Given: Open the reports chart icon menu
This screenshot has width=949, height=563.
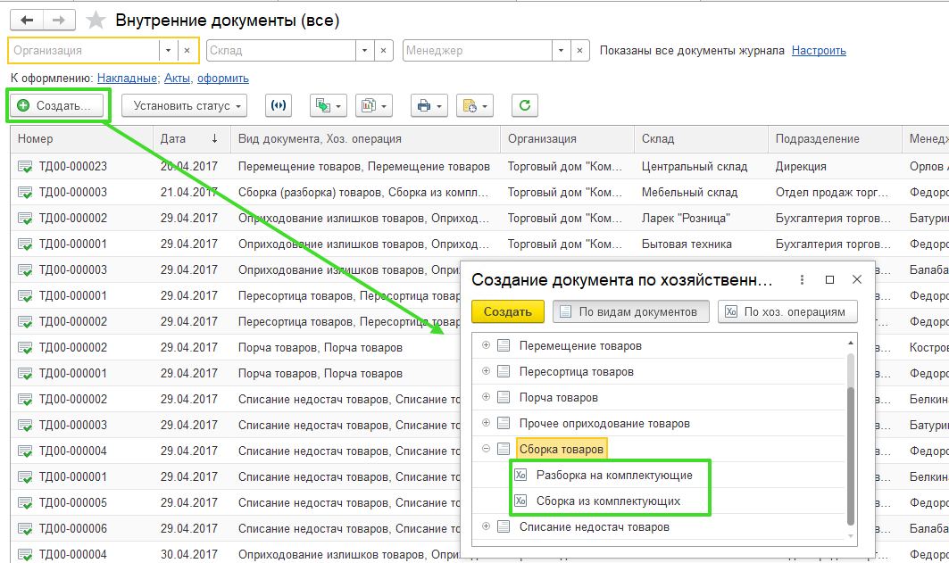Looking at the screenshot, I should coord(375,106).
